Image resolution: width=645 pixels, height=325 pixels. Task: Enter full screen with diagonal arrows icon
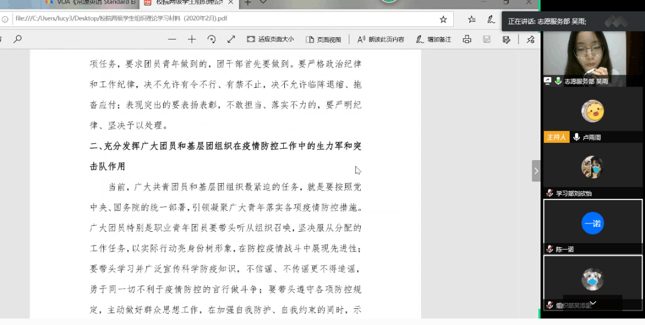point(231,39)
